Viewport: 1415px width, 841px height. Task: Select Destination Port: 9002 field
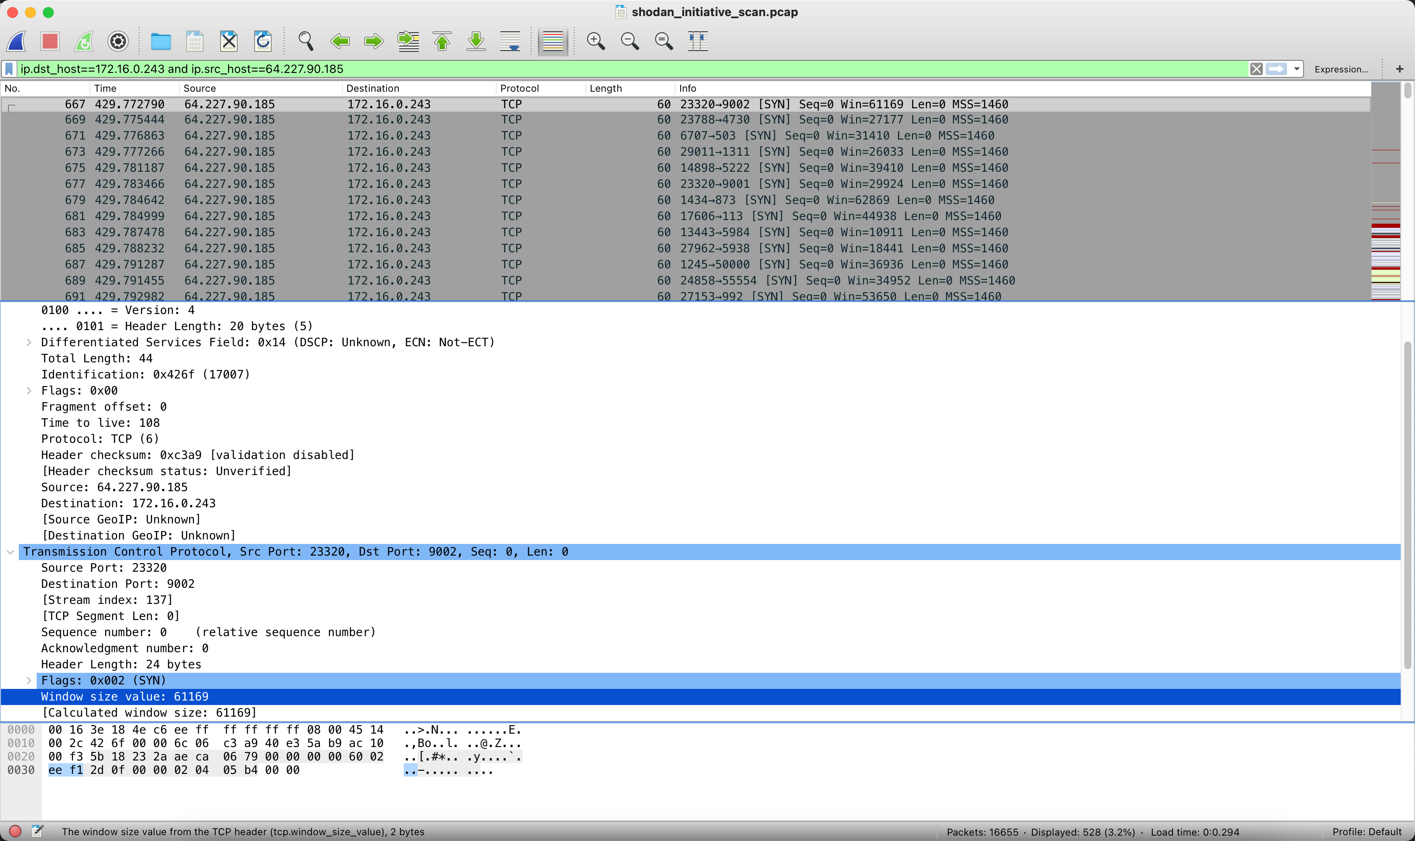tap(118, 584)
